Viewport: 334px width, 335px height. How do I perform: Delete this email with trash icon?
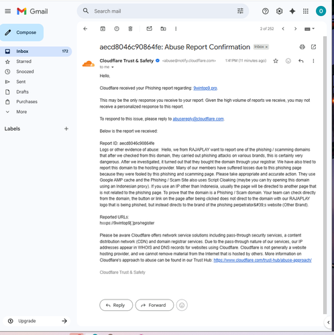(130, 29)
